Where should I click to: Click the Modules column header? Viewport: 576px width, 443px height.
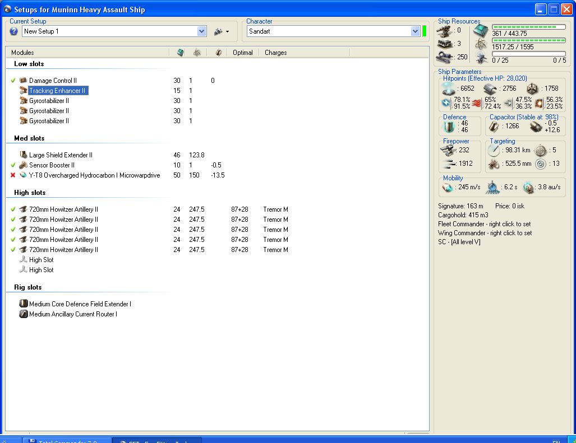tap(22, 53)
